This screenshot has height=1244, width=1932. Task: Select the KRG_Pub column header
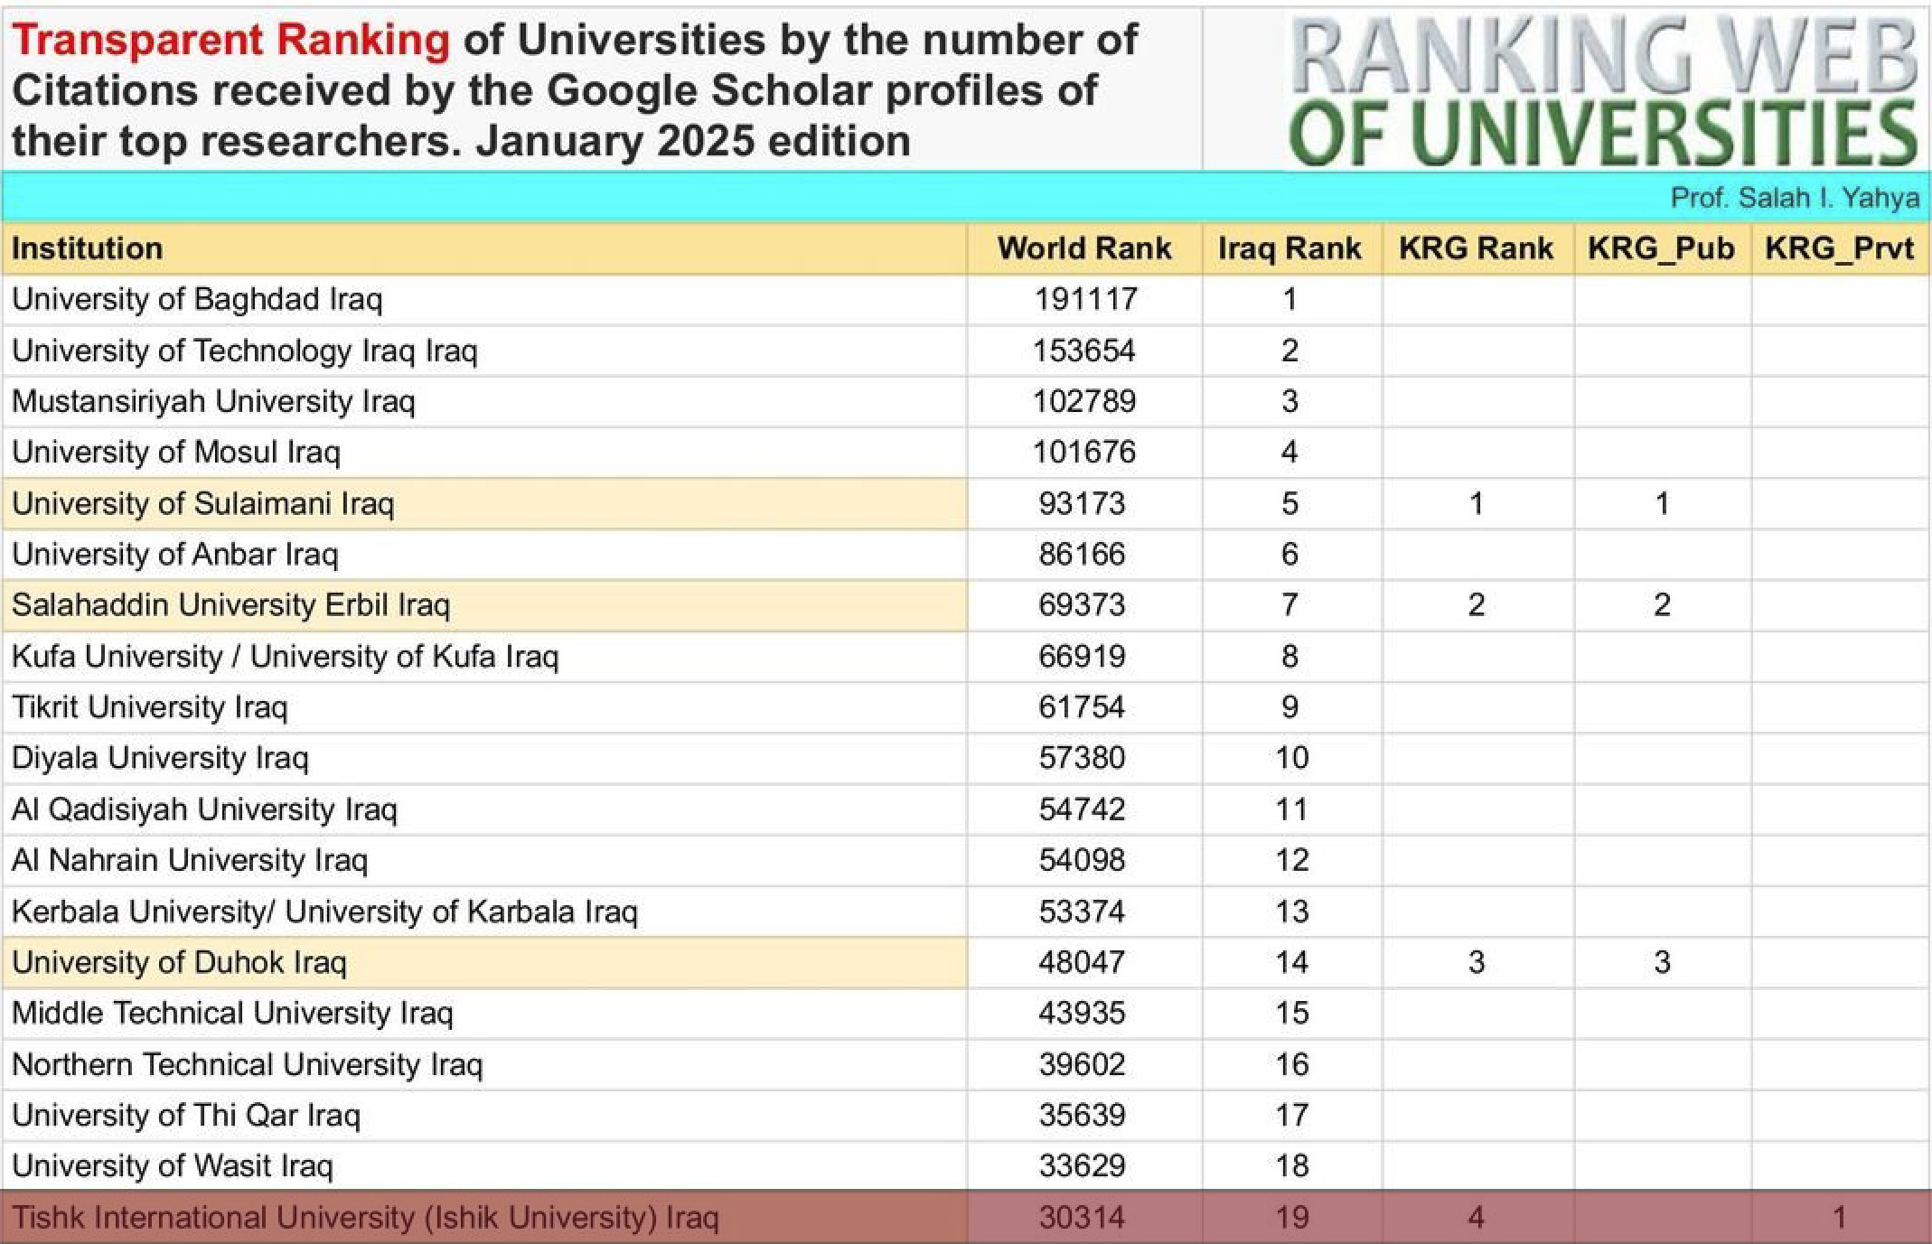tap(1661, 248)
